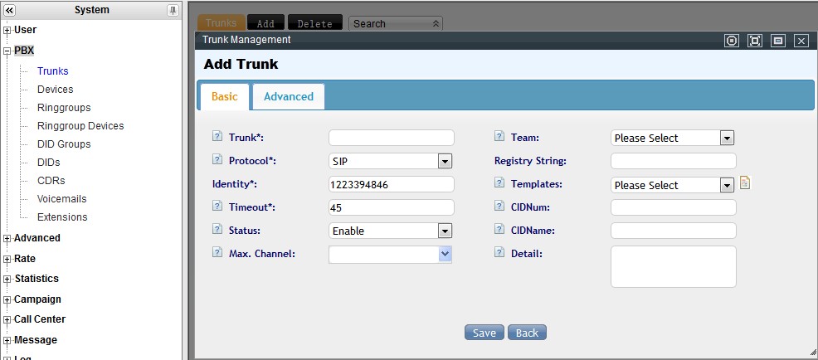Image resolution: width=818 pixels, height=360 pixels.
Task: Open the template note icon beside Templates dropdown
Action: (745, 184)
